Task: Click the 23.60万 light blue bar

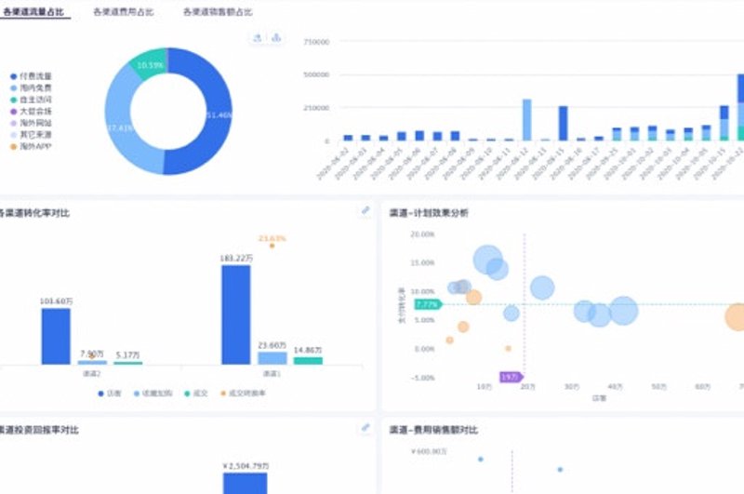Action: (272, 358)
